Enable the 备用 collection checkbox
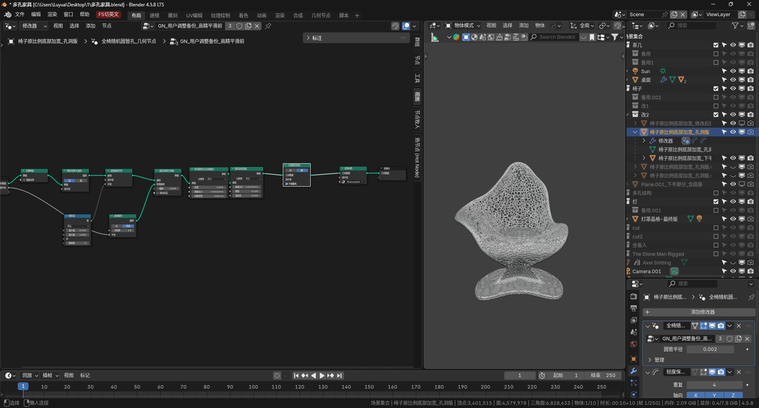Viewport: 759px width, 408px height. coord(716,54)
